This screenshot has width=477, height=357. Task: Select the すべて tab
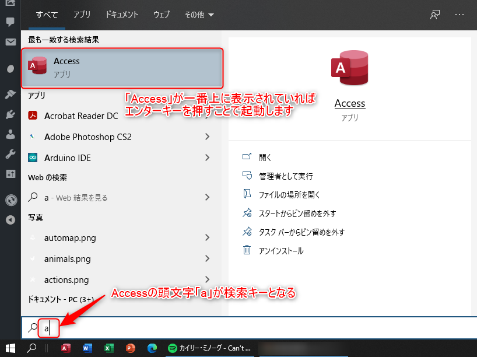pos(47,15)
